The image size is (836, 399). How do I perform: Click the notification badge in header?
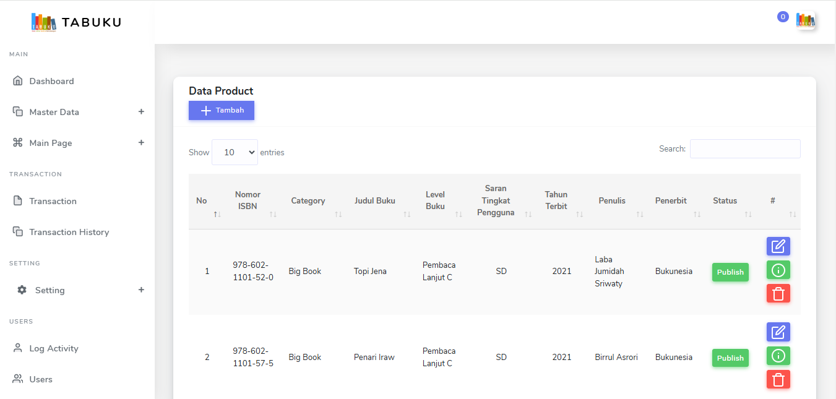[x=783, y=17]
